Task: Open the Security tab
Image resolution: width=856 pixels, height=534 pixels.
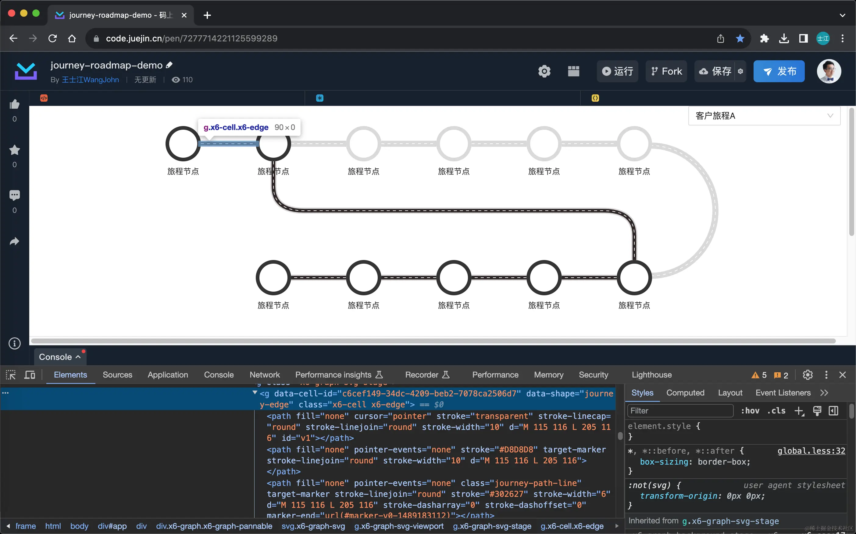Action: pos(593,375)
